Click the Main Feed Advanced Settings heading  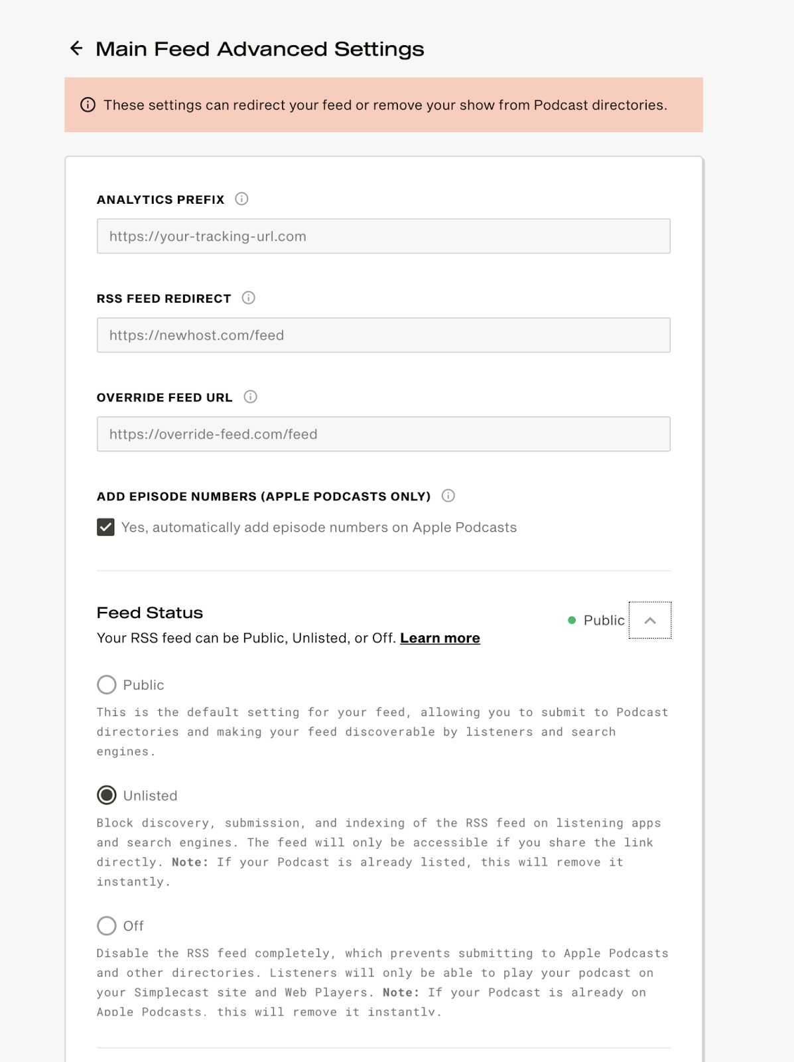click(x=259, y=49)
